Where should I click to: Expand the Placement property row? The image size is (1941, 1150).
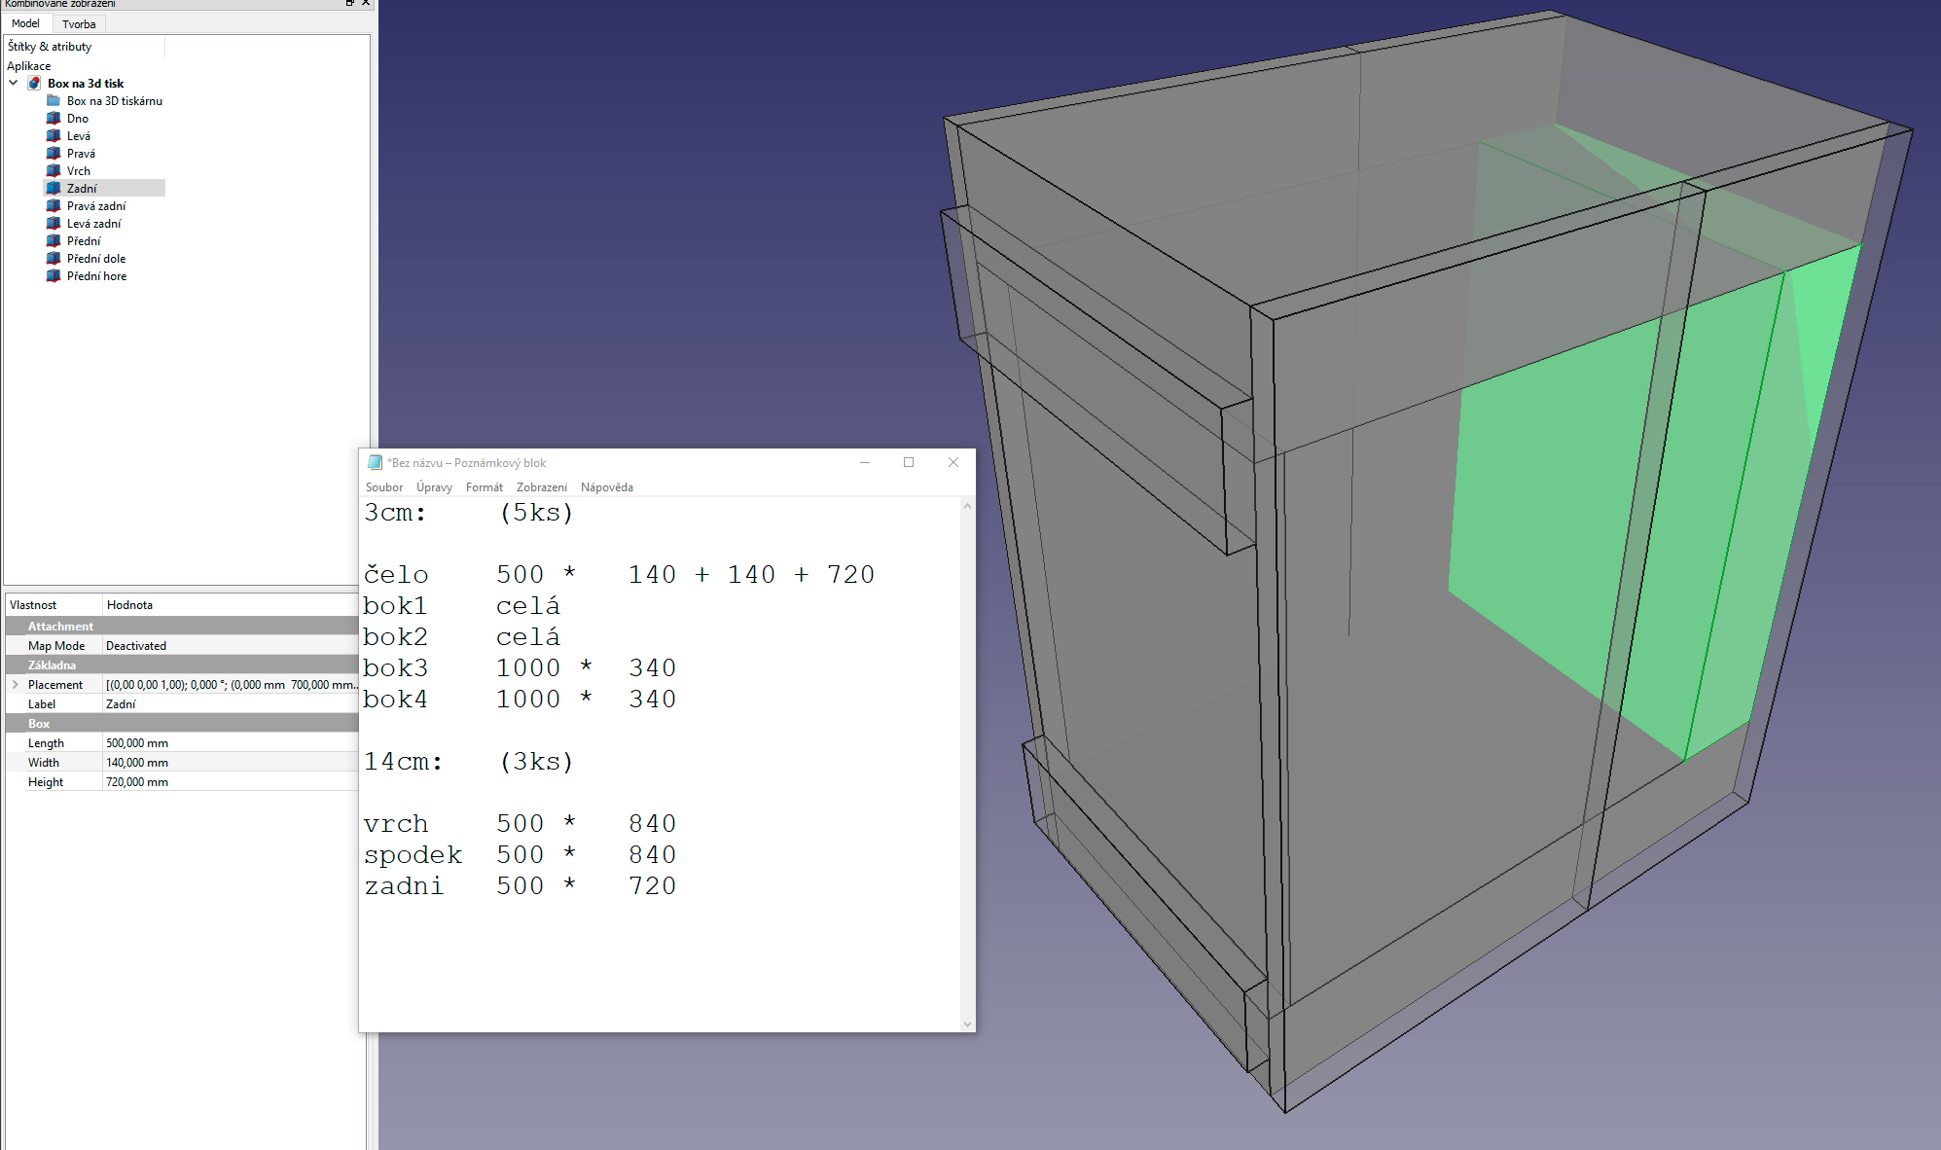16,685
